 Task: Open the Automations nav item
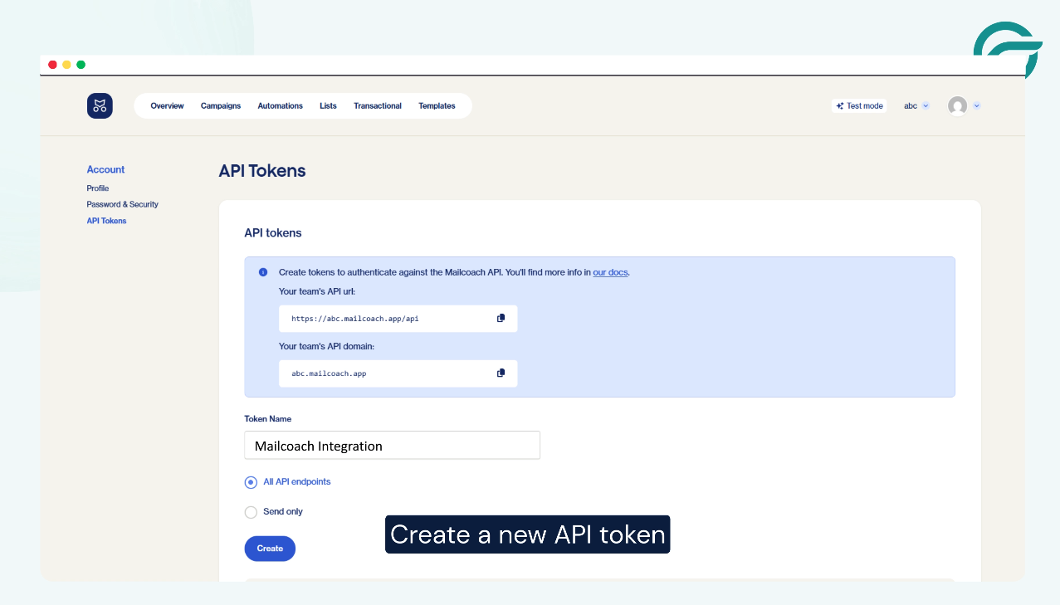pyautogui.click(x=280, y=105)
